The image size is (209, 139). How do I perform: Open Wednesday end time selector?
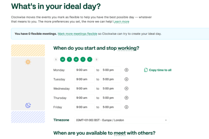tap(111, 89)
